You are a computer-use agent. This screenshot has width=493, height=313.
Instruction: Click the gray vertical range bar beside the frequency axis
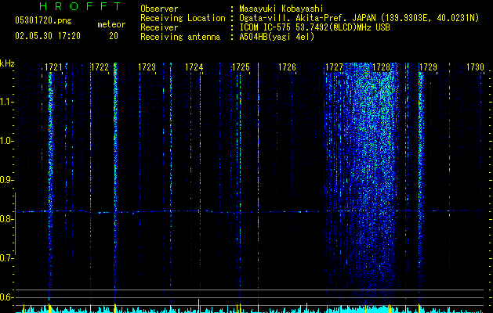click(x=15, y=224)
